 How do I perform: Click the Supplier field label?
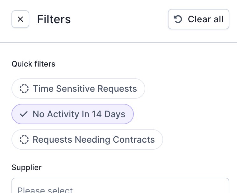[27, 168]
